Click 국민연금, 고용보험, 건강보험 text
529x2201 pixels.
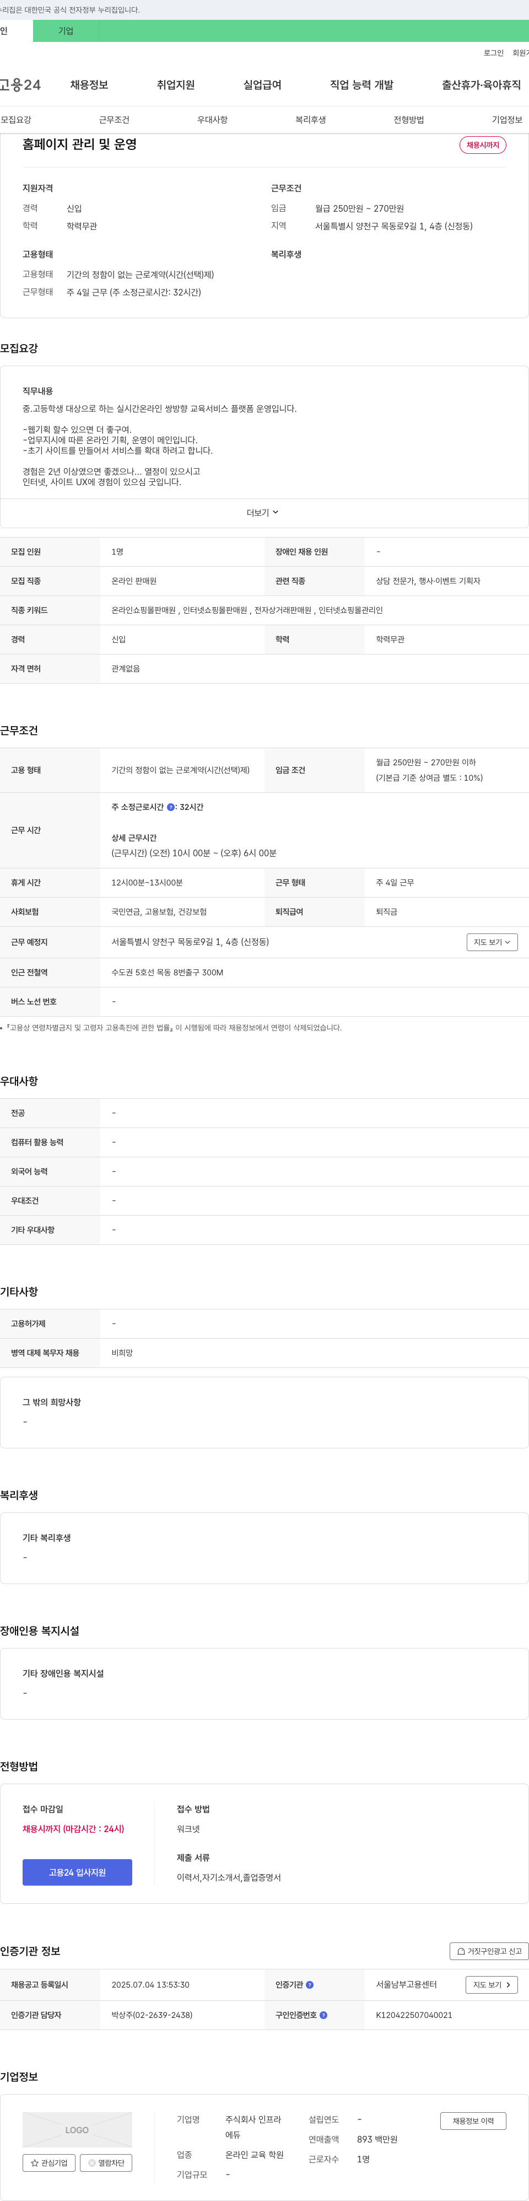pos(159,912)
